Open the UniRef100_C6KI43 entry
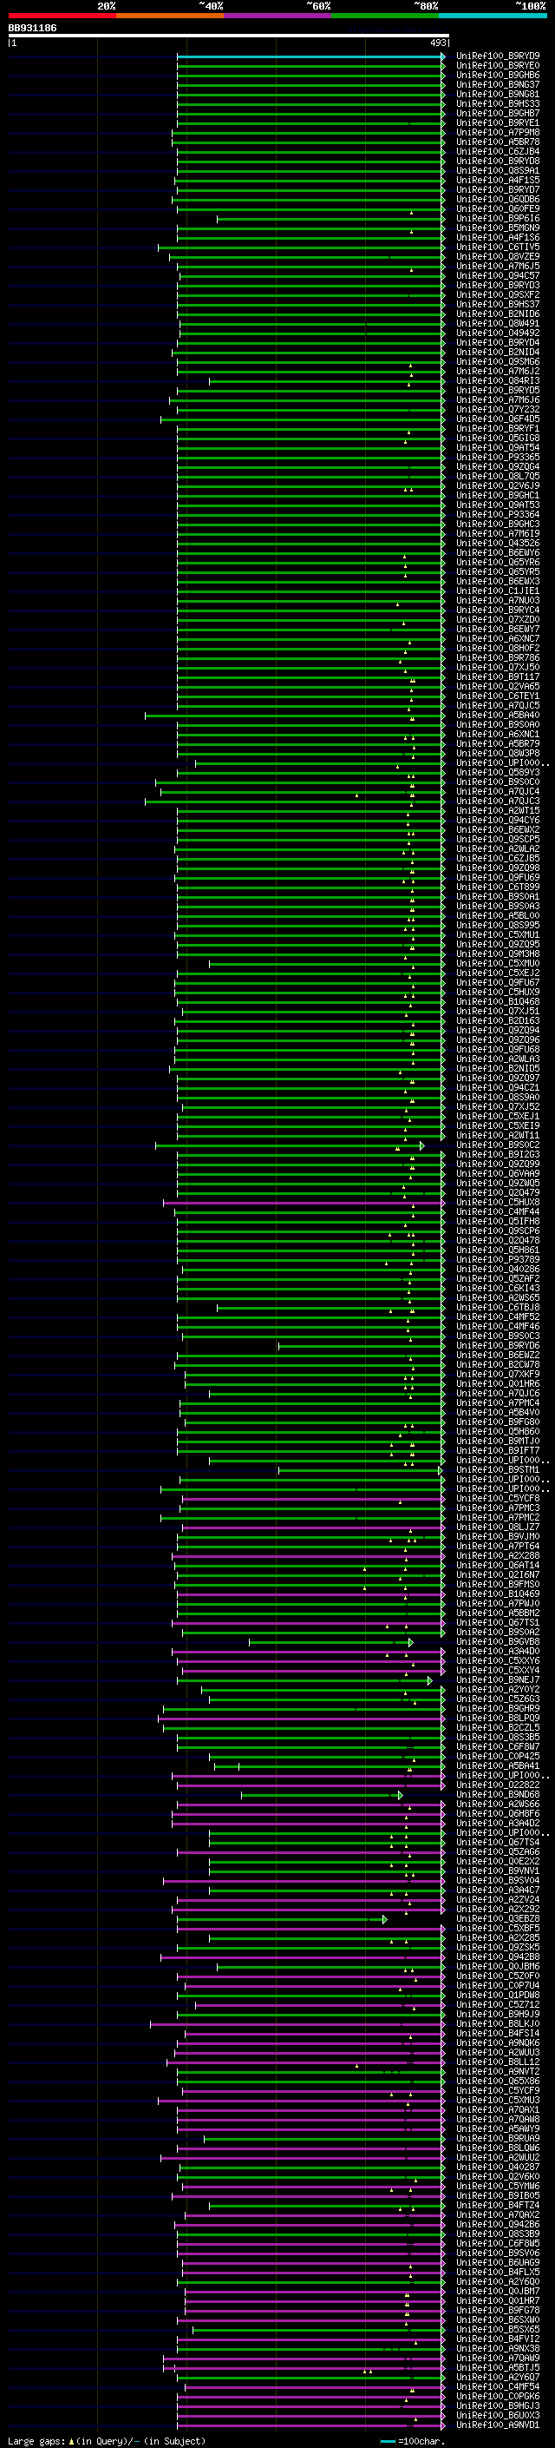This screenshot has width=555, height=2448. pos(497,1289)
